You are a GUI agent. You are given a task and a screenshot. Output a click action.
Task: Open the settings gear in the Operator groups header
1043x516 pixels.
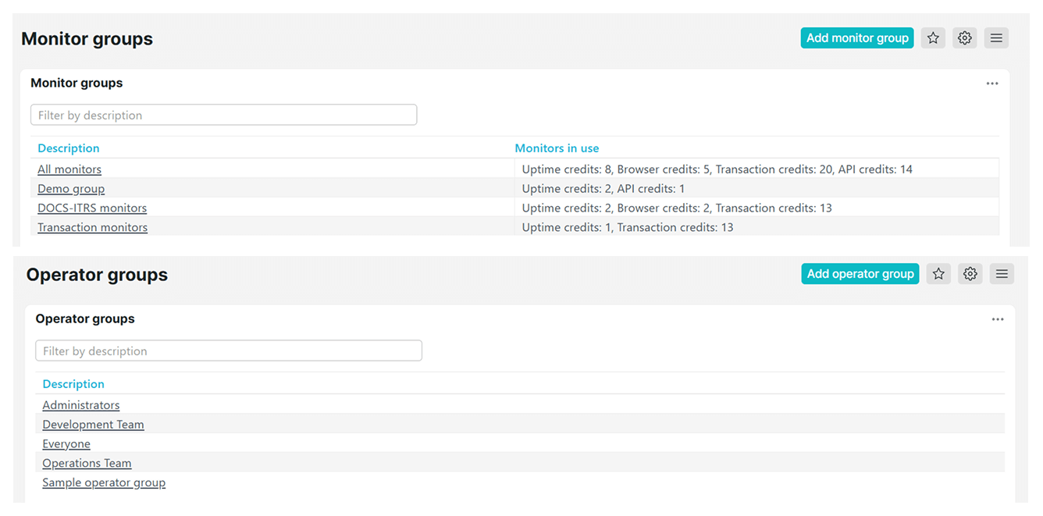tap(970, 273)
